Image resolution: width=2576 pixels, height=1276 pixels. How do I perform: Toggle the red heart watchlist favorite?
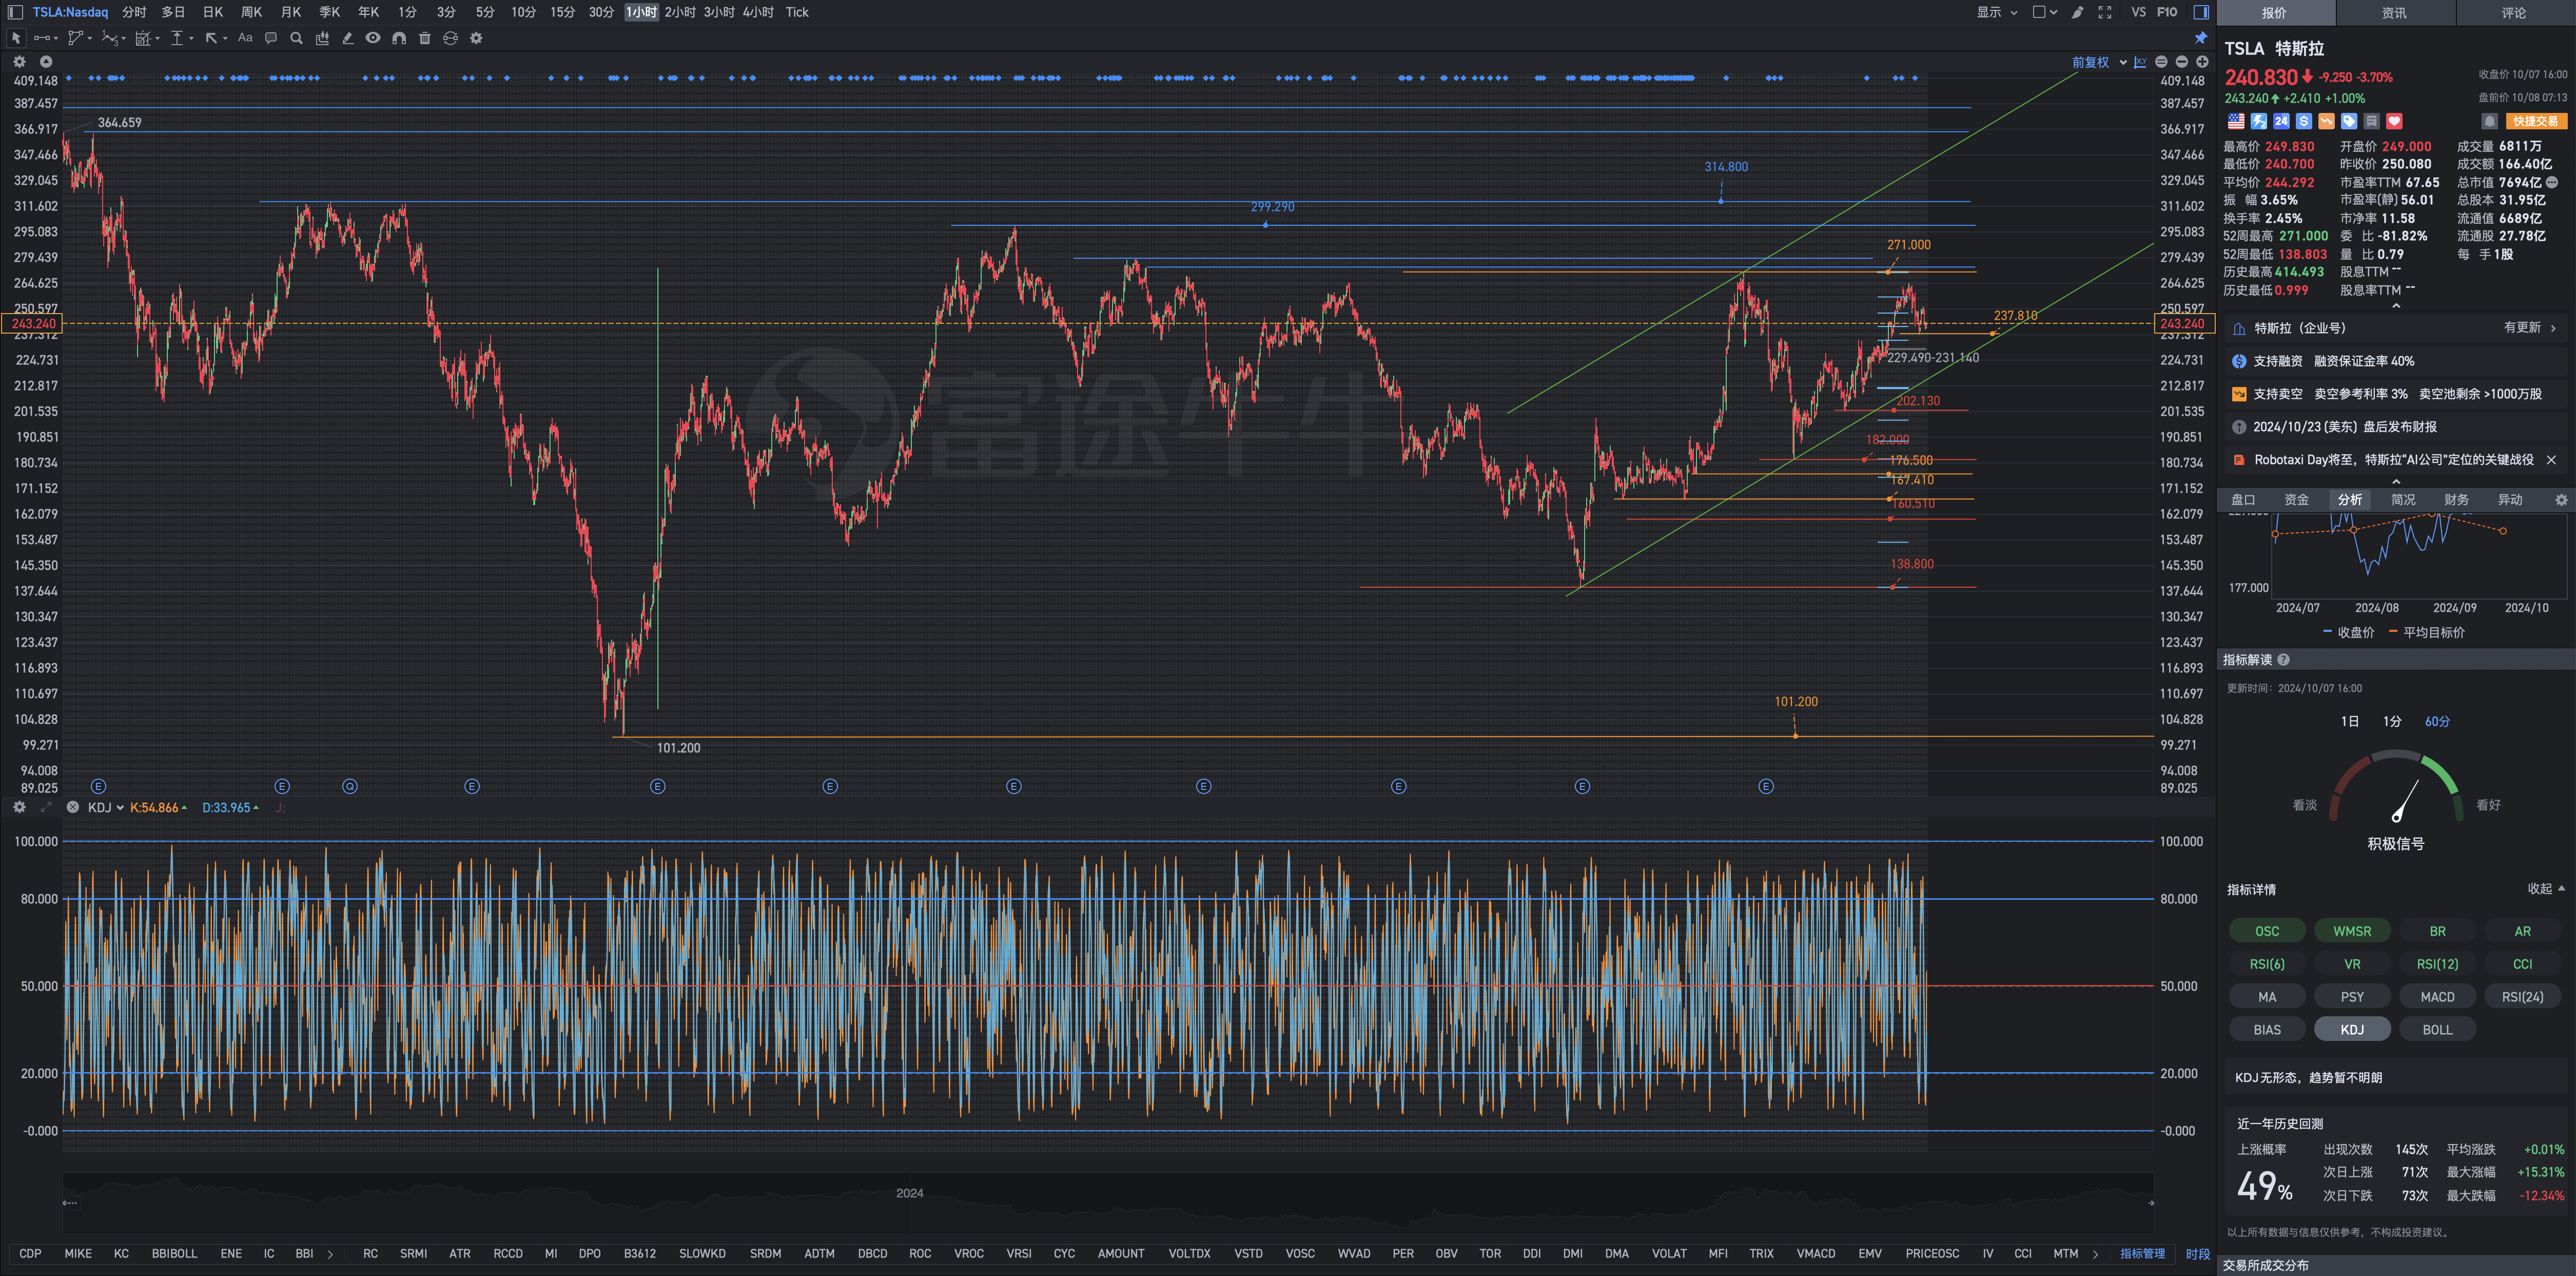click(2395, 121)
